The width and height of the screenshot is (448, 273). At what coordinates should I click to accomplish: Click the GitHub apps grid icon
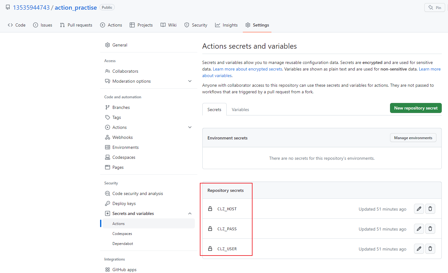coord(108,270)
